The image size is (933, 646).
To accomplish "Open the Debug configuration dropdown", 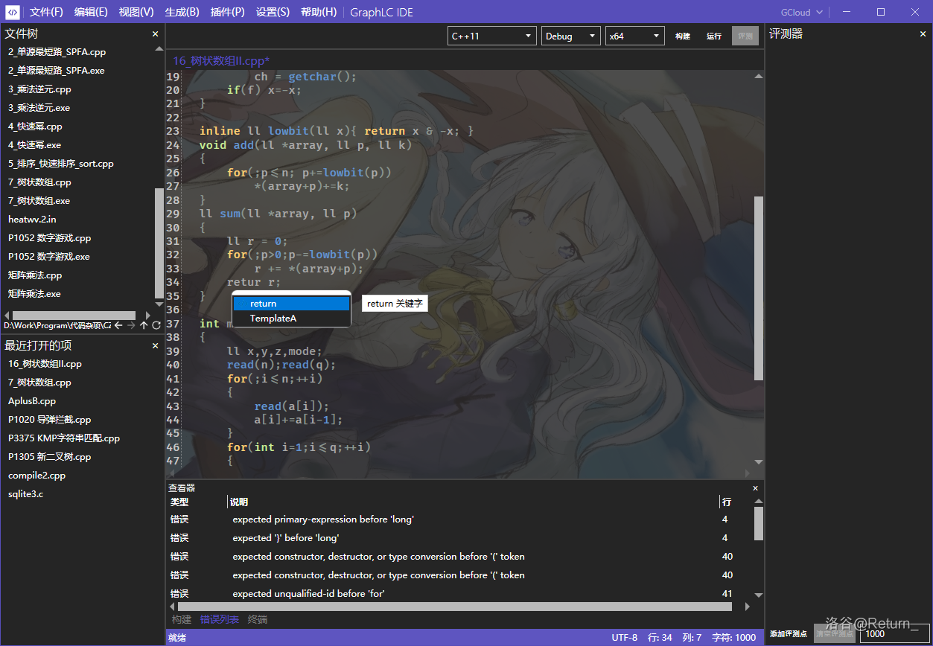I will [x=570, y=36].
